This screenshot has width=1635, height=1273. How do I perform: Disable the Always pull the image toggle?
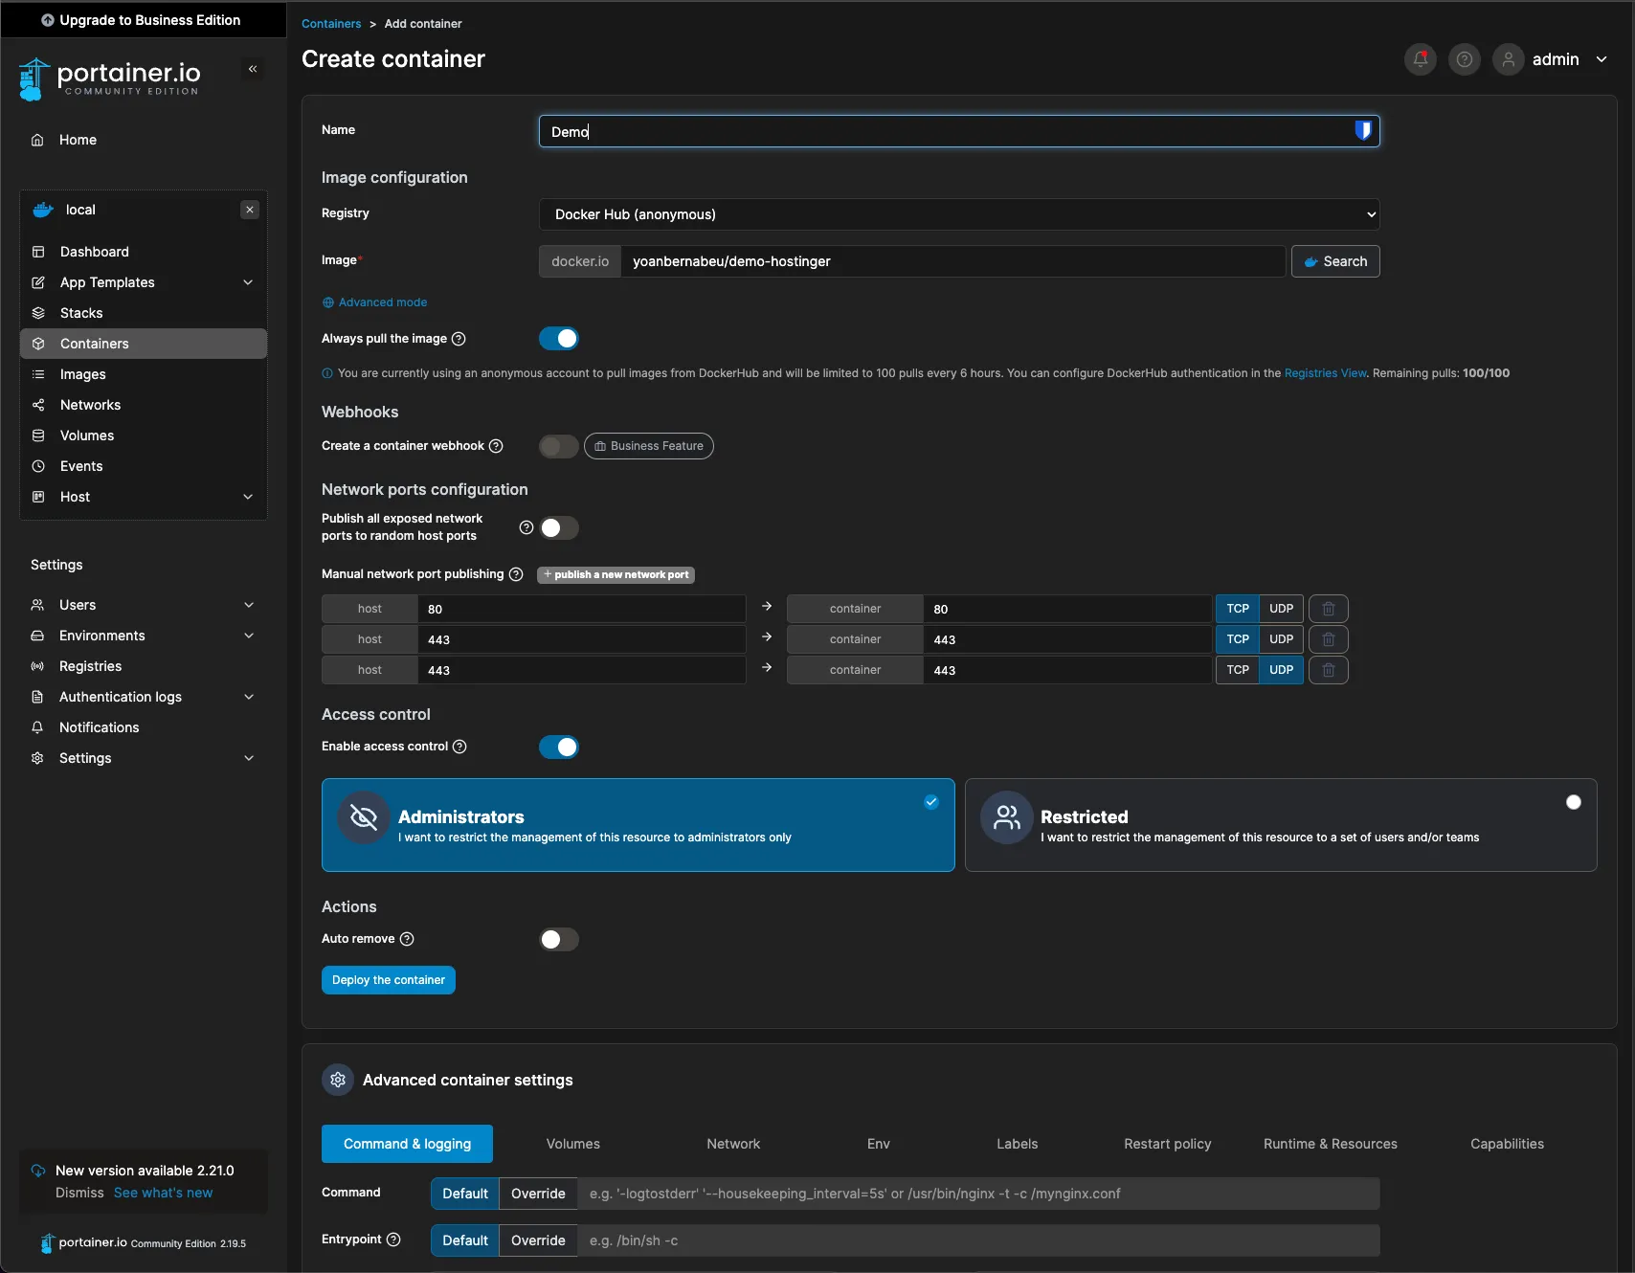[559, 339]
